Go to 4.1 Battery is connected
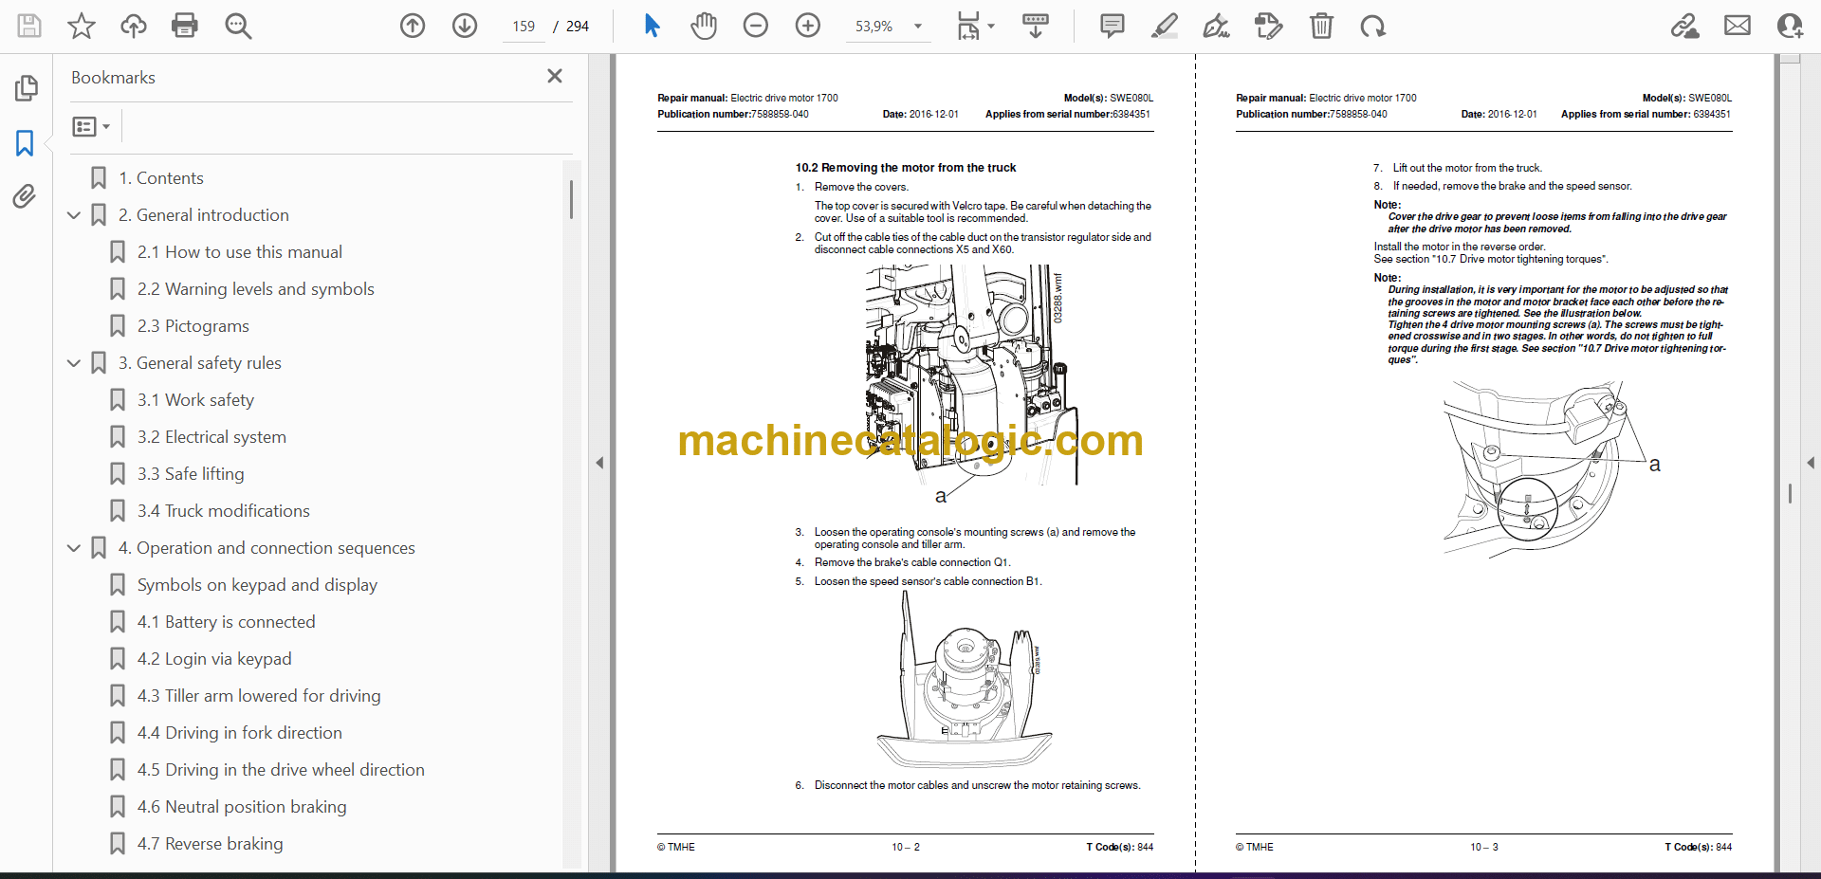 pyautogui.click(x=226, y=622)
